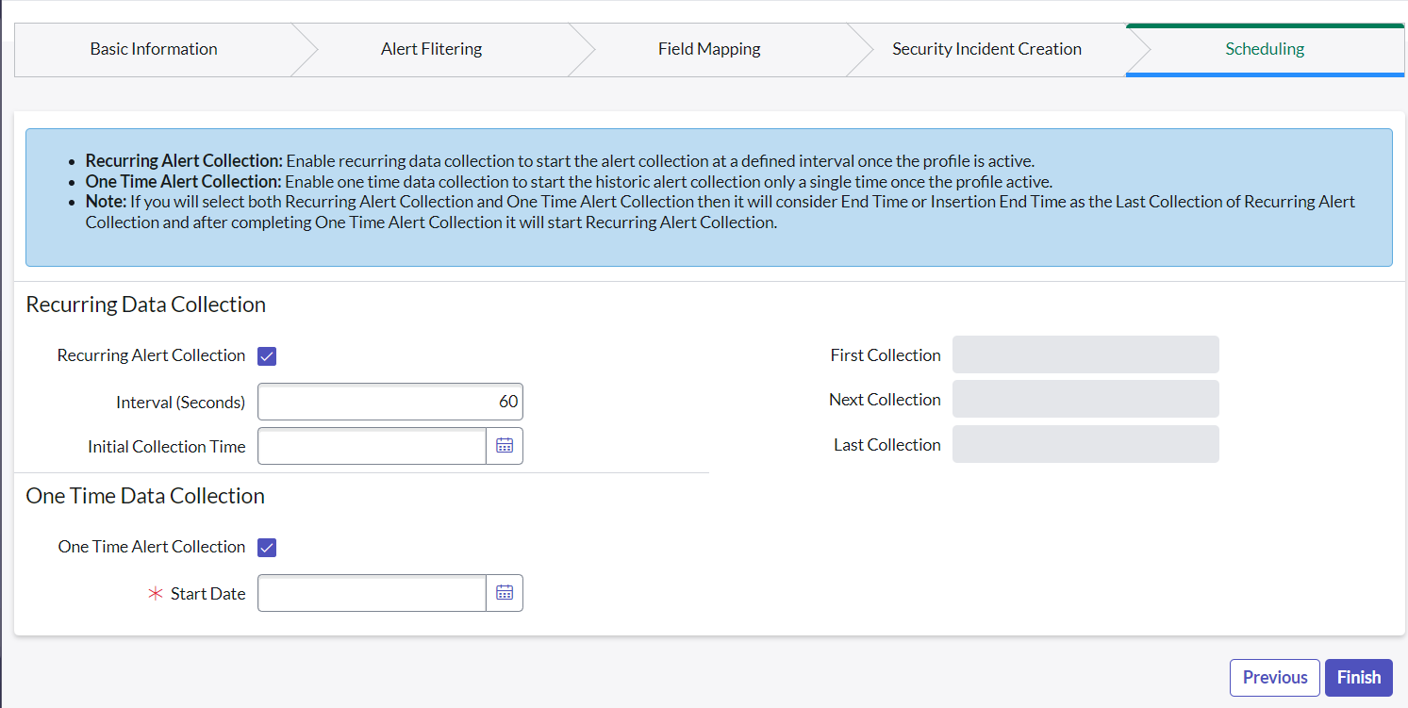Click the Last Collection read-only field
The image size is (1408, 708).
pyautogui.click(x=1085, y=444)
